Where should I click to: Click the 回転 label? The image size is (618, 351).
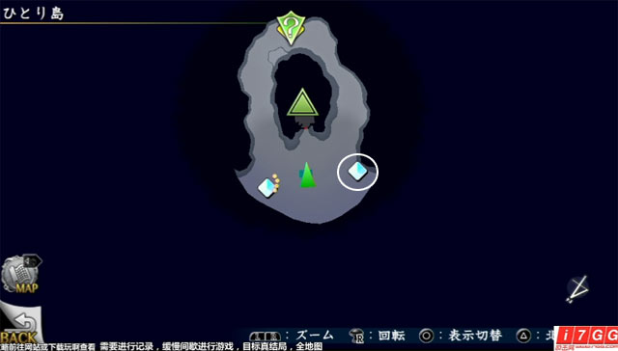tap(391, 336)
